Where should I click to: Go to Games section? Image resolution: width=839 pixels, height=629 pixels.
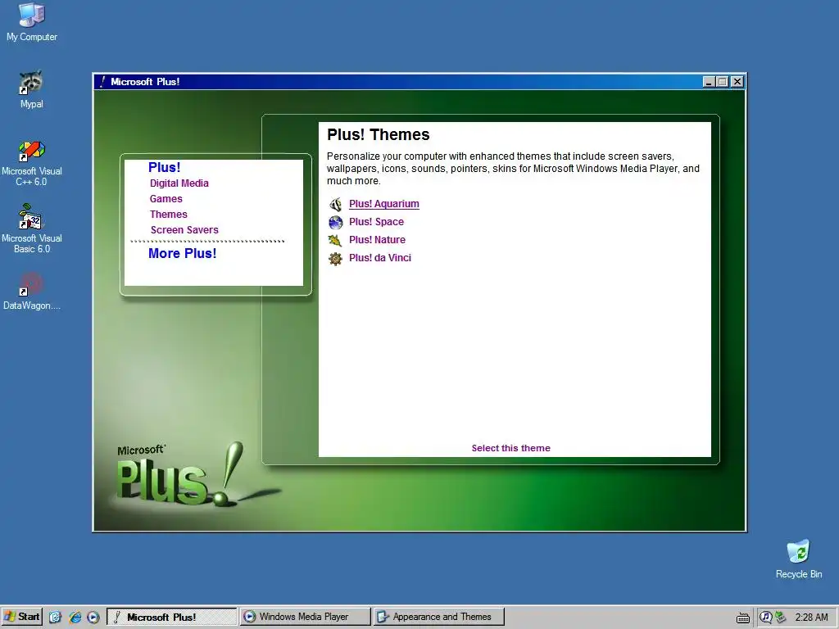pyautogui.click(x=166, y=198)
